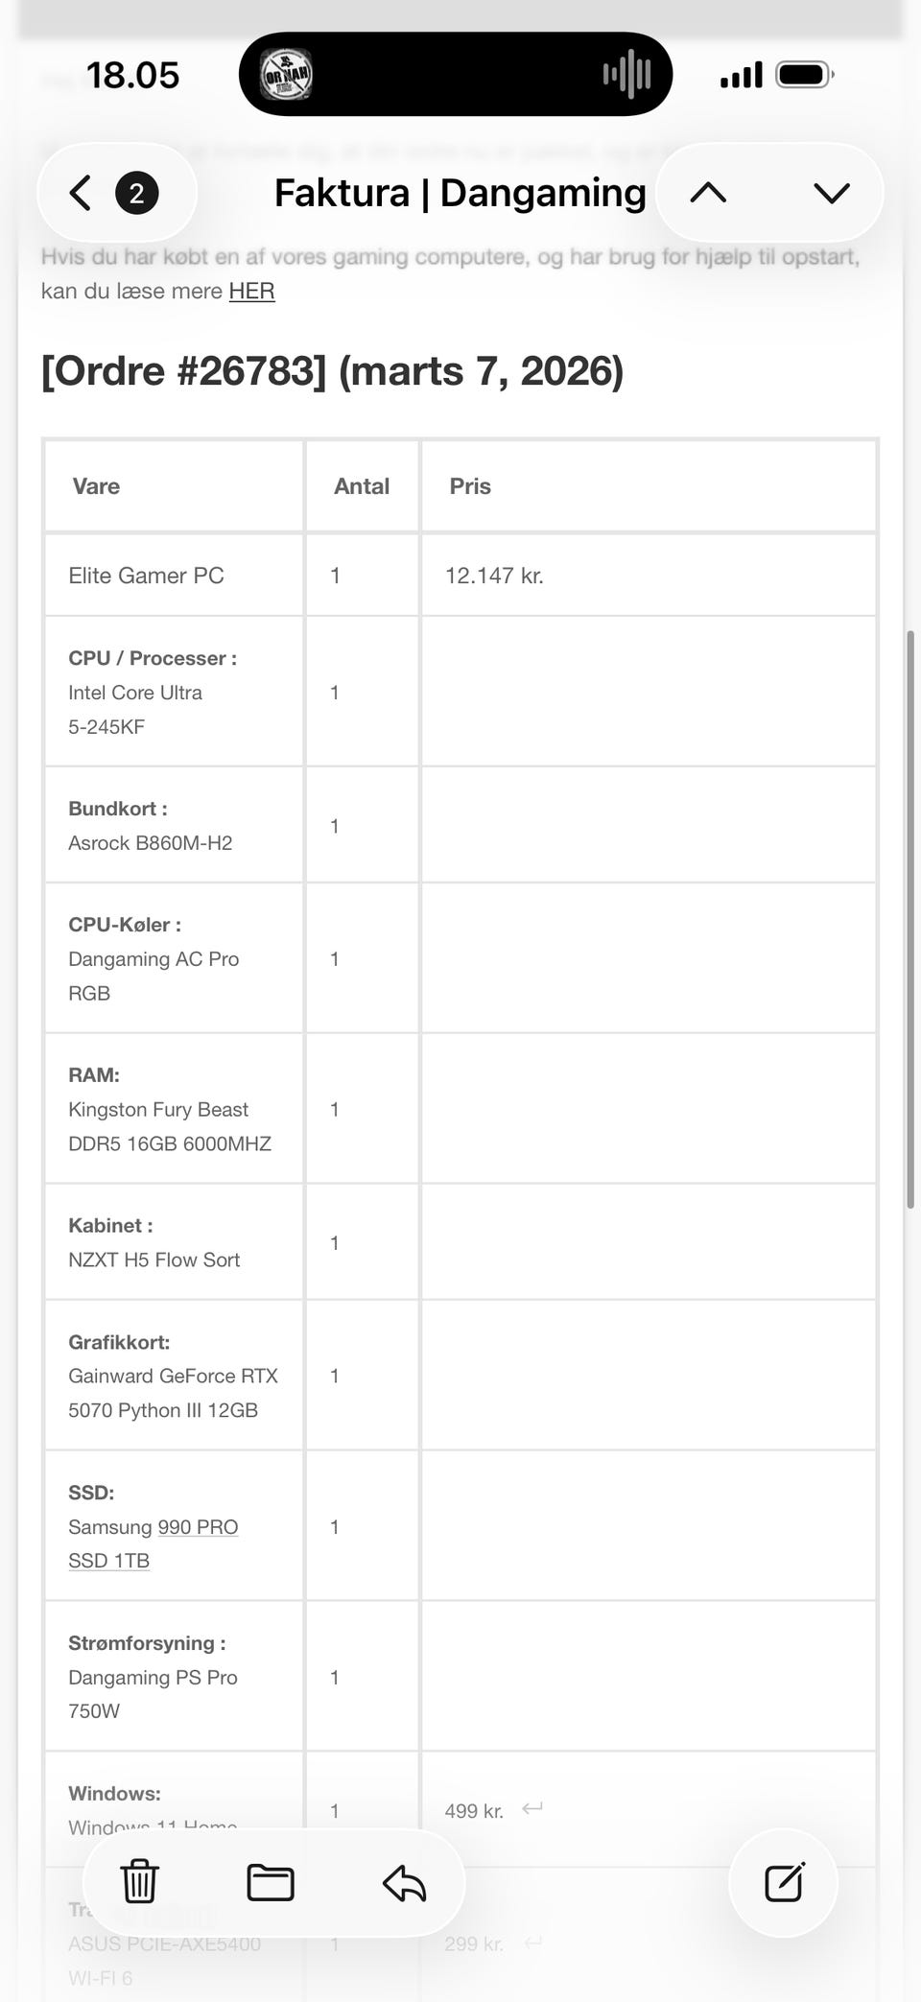The width and height of the screenshot is (921, 2002).
Task: Tap the now-playing album thumbnail
Action: 286,74
